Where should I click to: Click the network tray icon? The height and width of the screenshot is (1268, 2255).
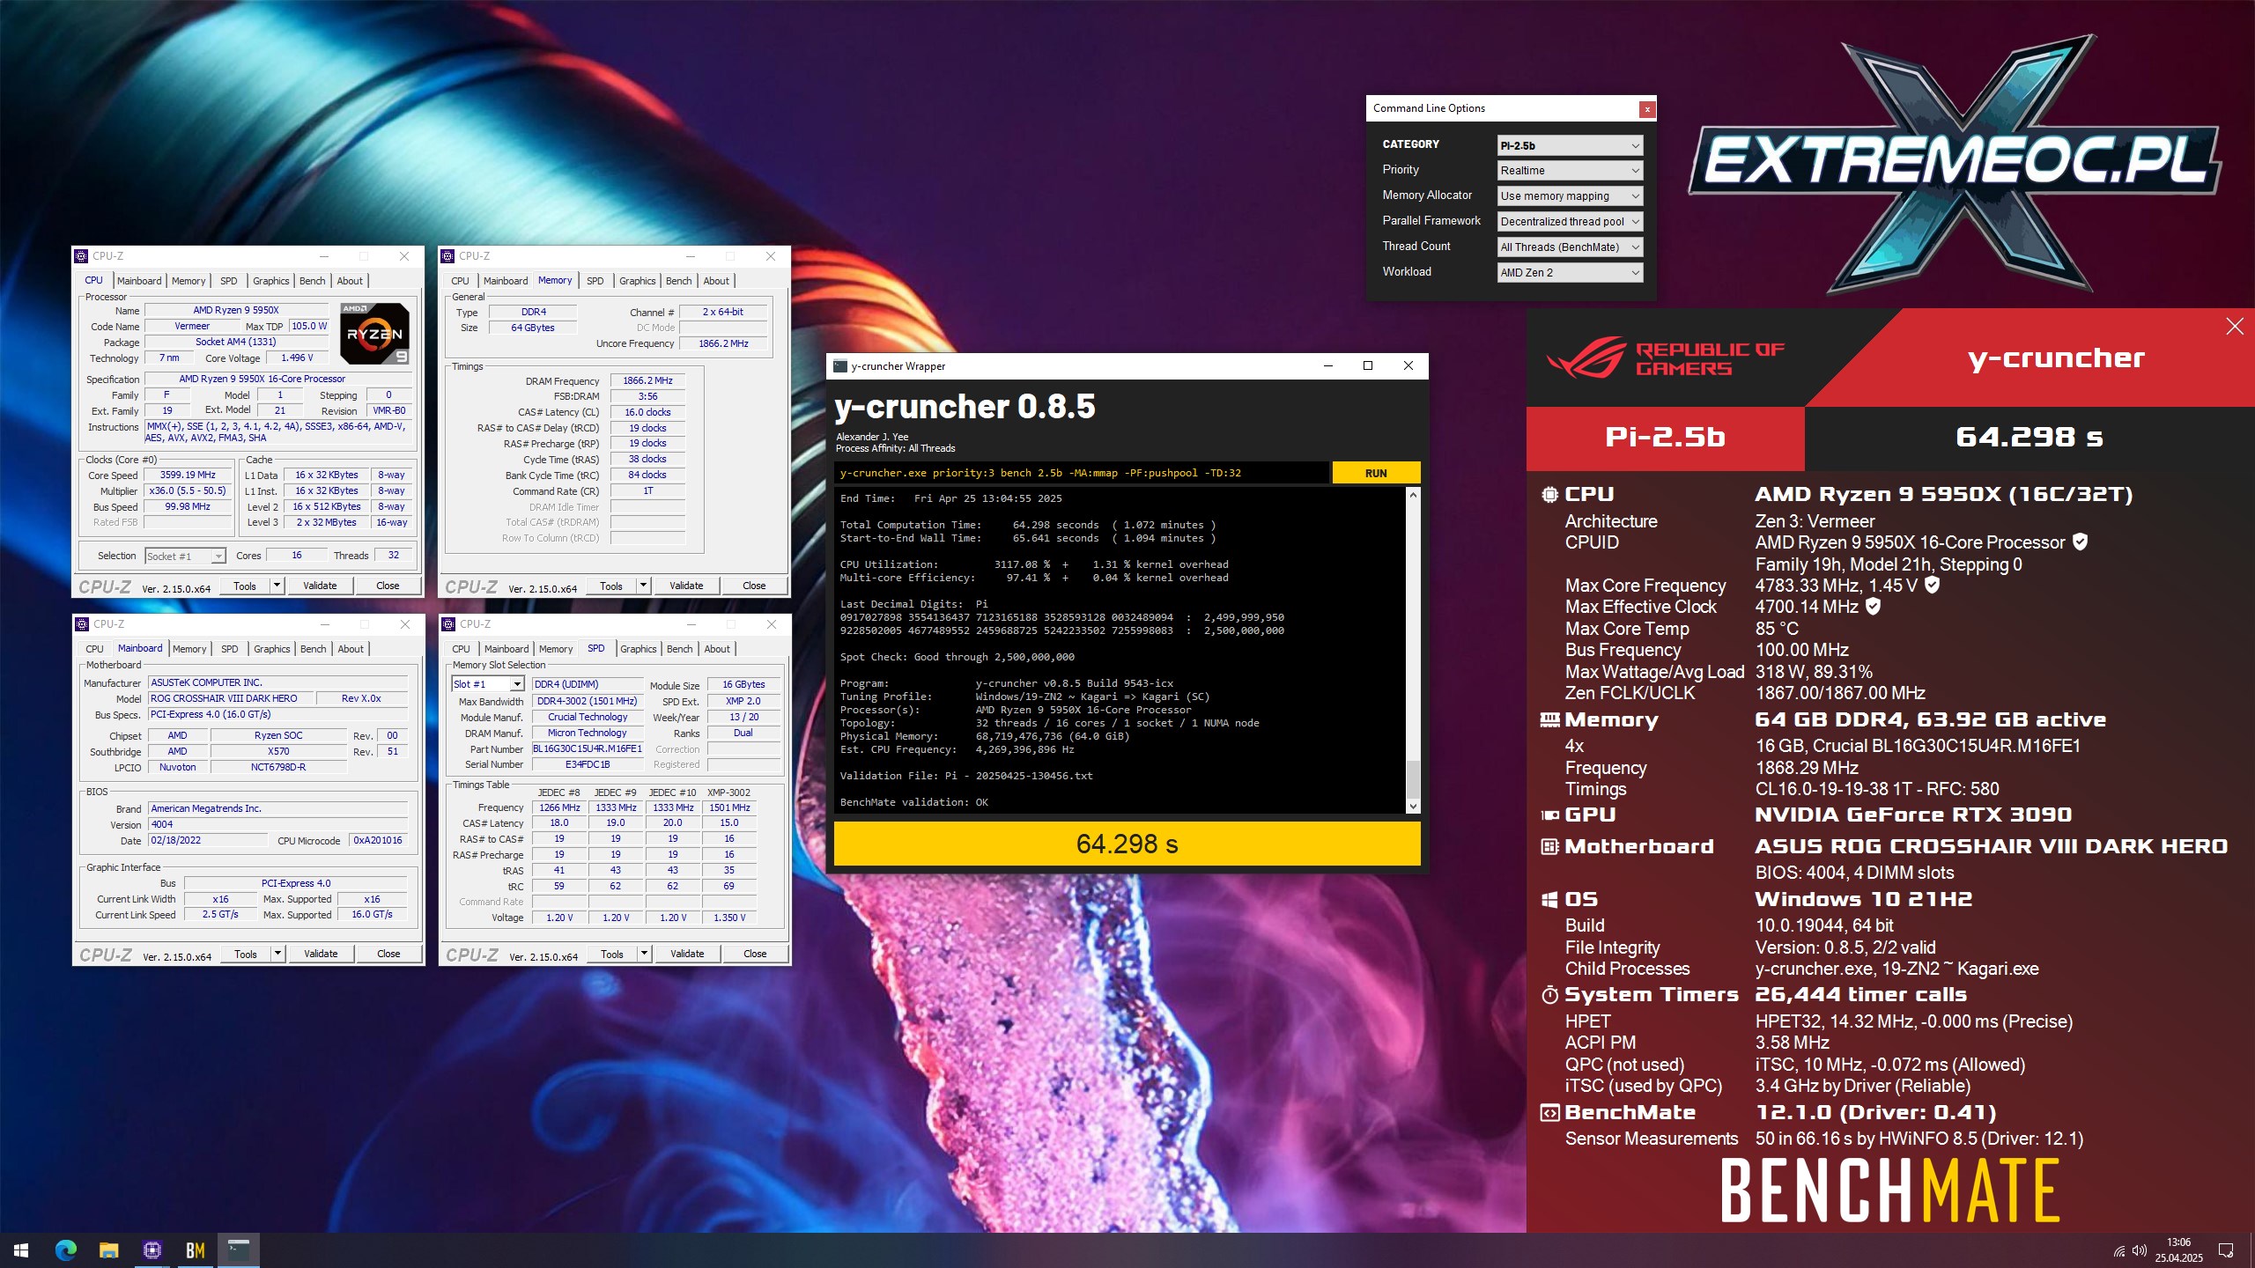point(2118,1250)
